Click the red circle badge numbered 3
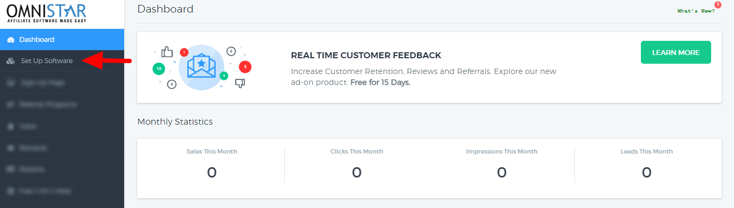Image resolution: width=734 pixels, height=208 pixels. click(245, 67)
